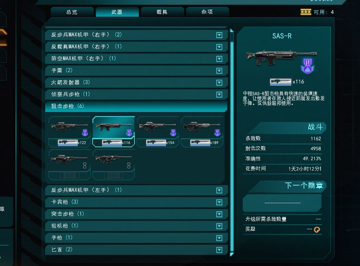Select the sniper rifle with x122 medal count

tap(69, 132)
